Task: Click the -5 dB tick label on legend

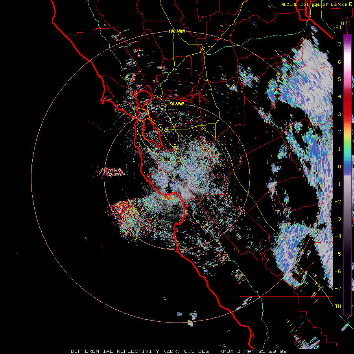Action: (338, 254)
